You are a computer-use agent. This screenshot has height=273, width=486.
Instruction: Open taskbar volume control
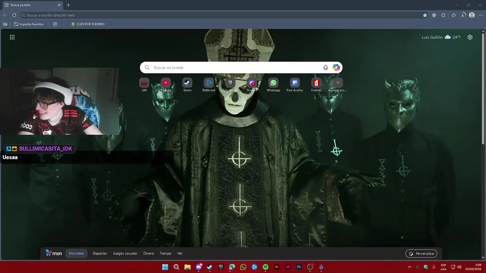[459, 267]
